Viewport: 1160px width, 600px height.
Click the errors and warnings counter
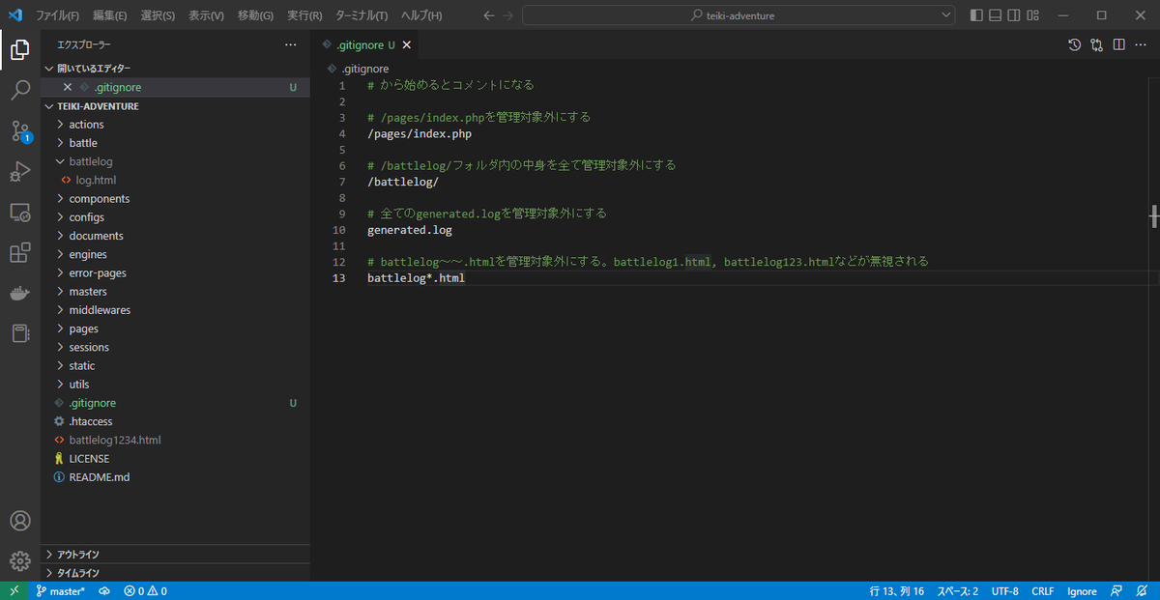[x=145, y=590]
